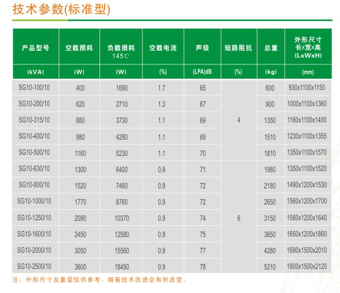Click the (kg) unit cell
This screenshot has height=293, width=340.
coord(271,72)
